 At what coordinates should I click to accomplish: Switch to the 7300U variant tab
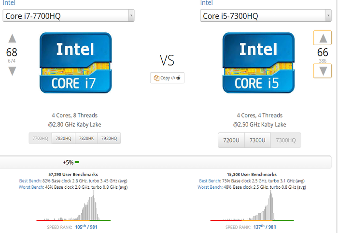tap(258, 141)
